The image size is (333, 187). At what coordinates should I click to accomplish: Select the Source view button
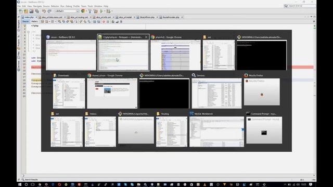click(x=25, y=21)
